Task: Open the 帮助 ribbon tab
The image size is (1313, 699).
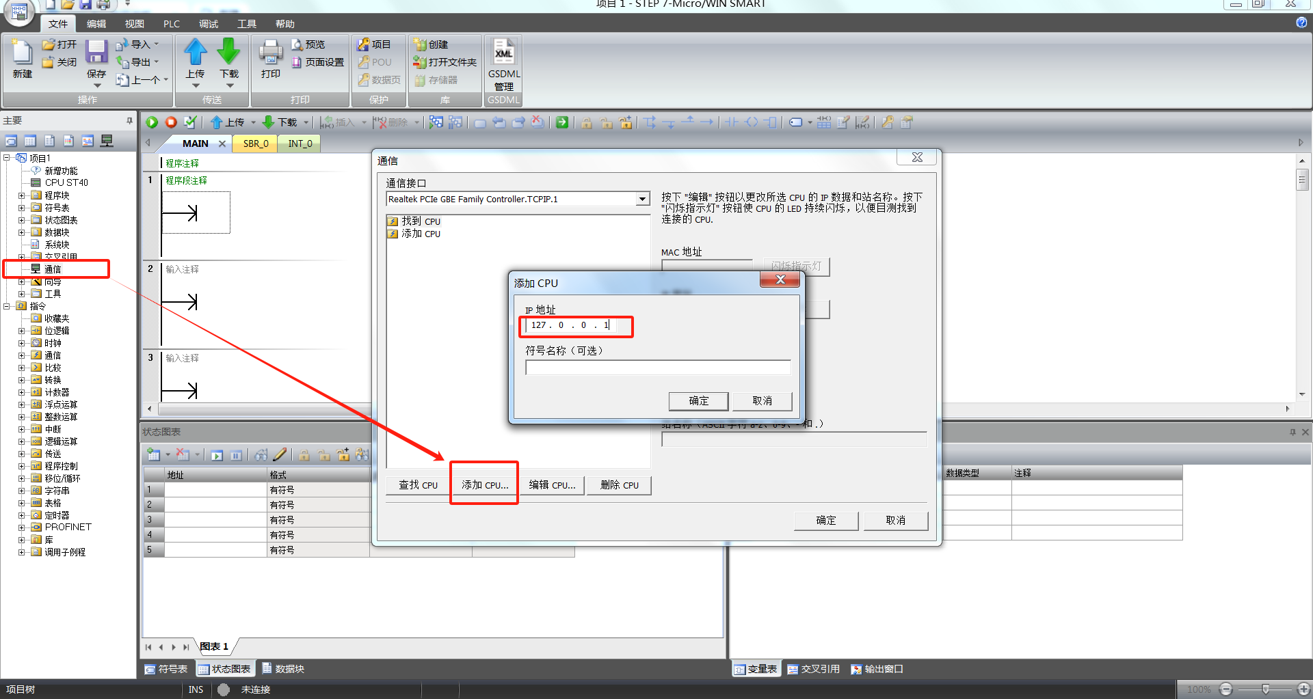Action: (x=285, y=24)
